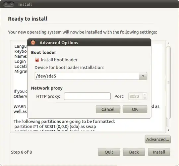Viewport: 179px width, 166px height.
Task: Click the summary scrollbar up arrow
Action: pos(168,43)
